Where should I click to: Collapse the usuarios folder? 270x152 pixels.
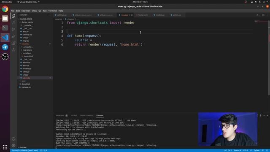(25, 44)
